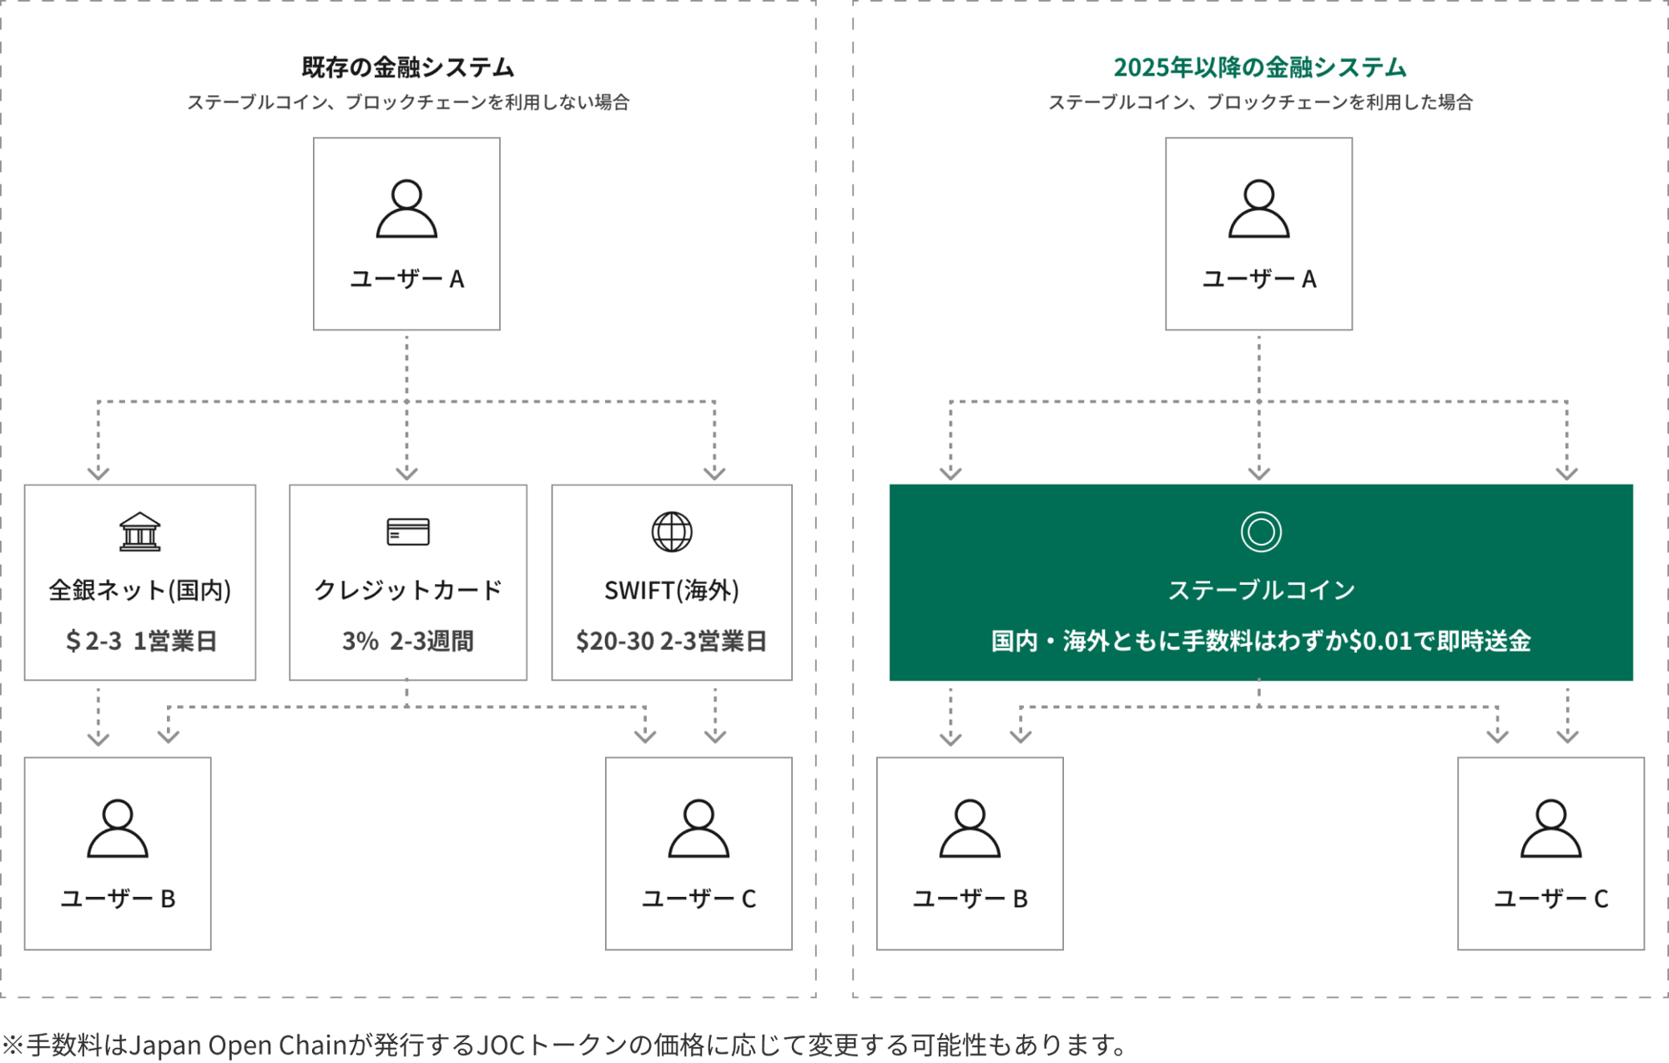Image resolution: width=1669 pixels, height=1063 pixels.
Task: Click the fee text $2-3 1営業日
Action: 141,641
